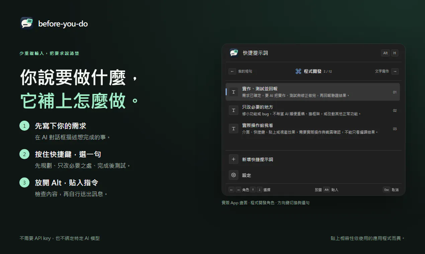Click the 2 / 12 role counter
425x254 pixels.
328,72
